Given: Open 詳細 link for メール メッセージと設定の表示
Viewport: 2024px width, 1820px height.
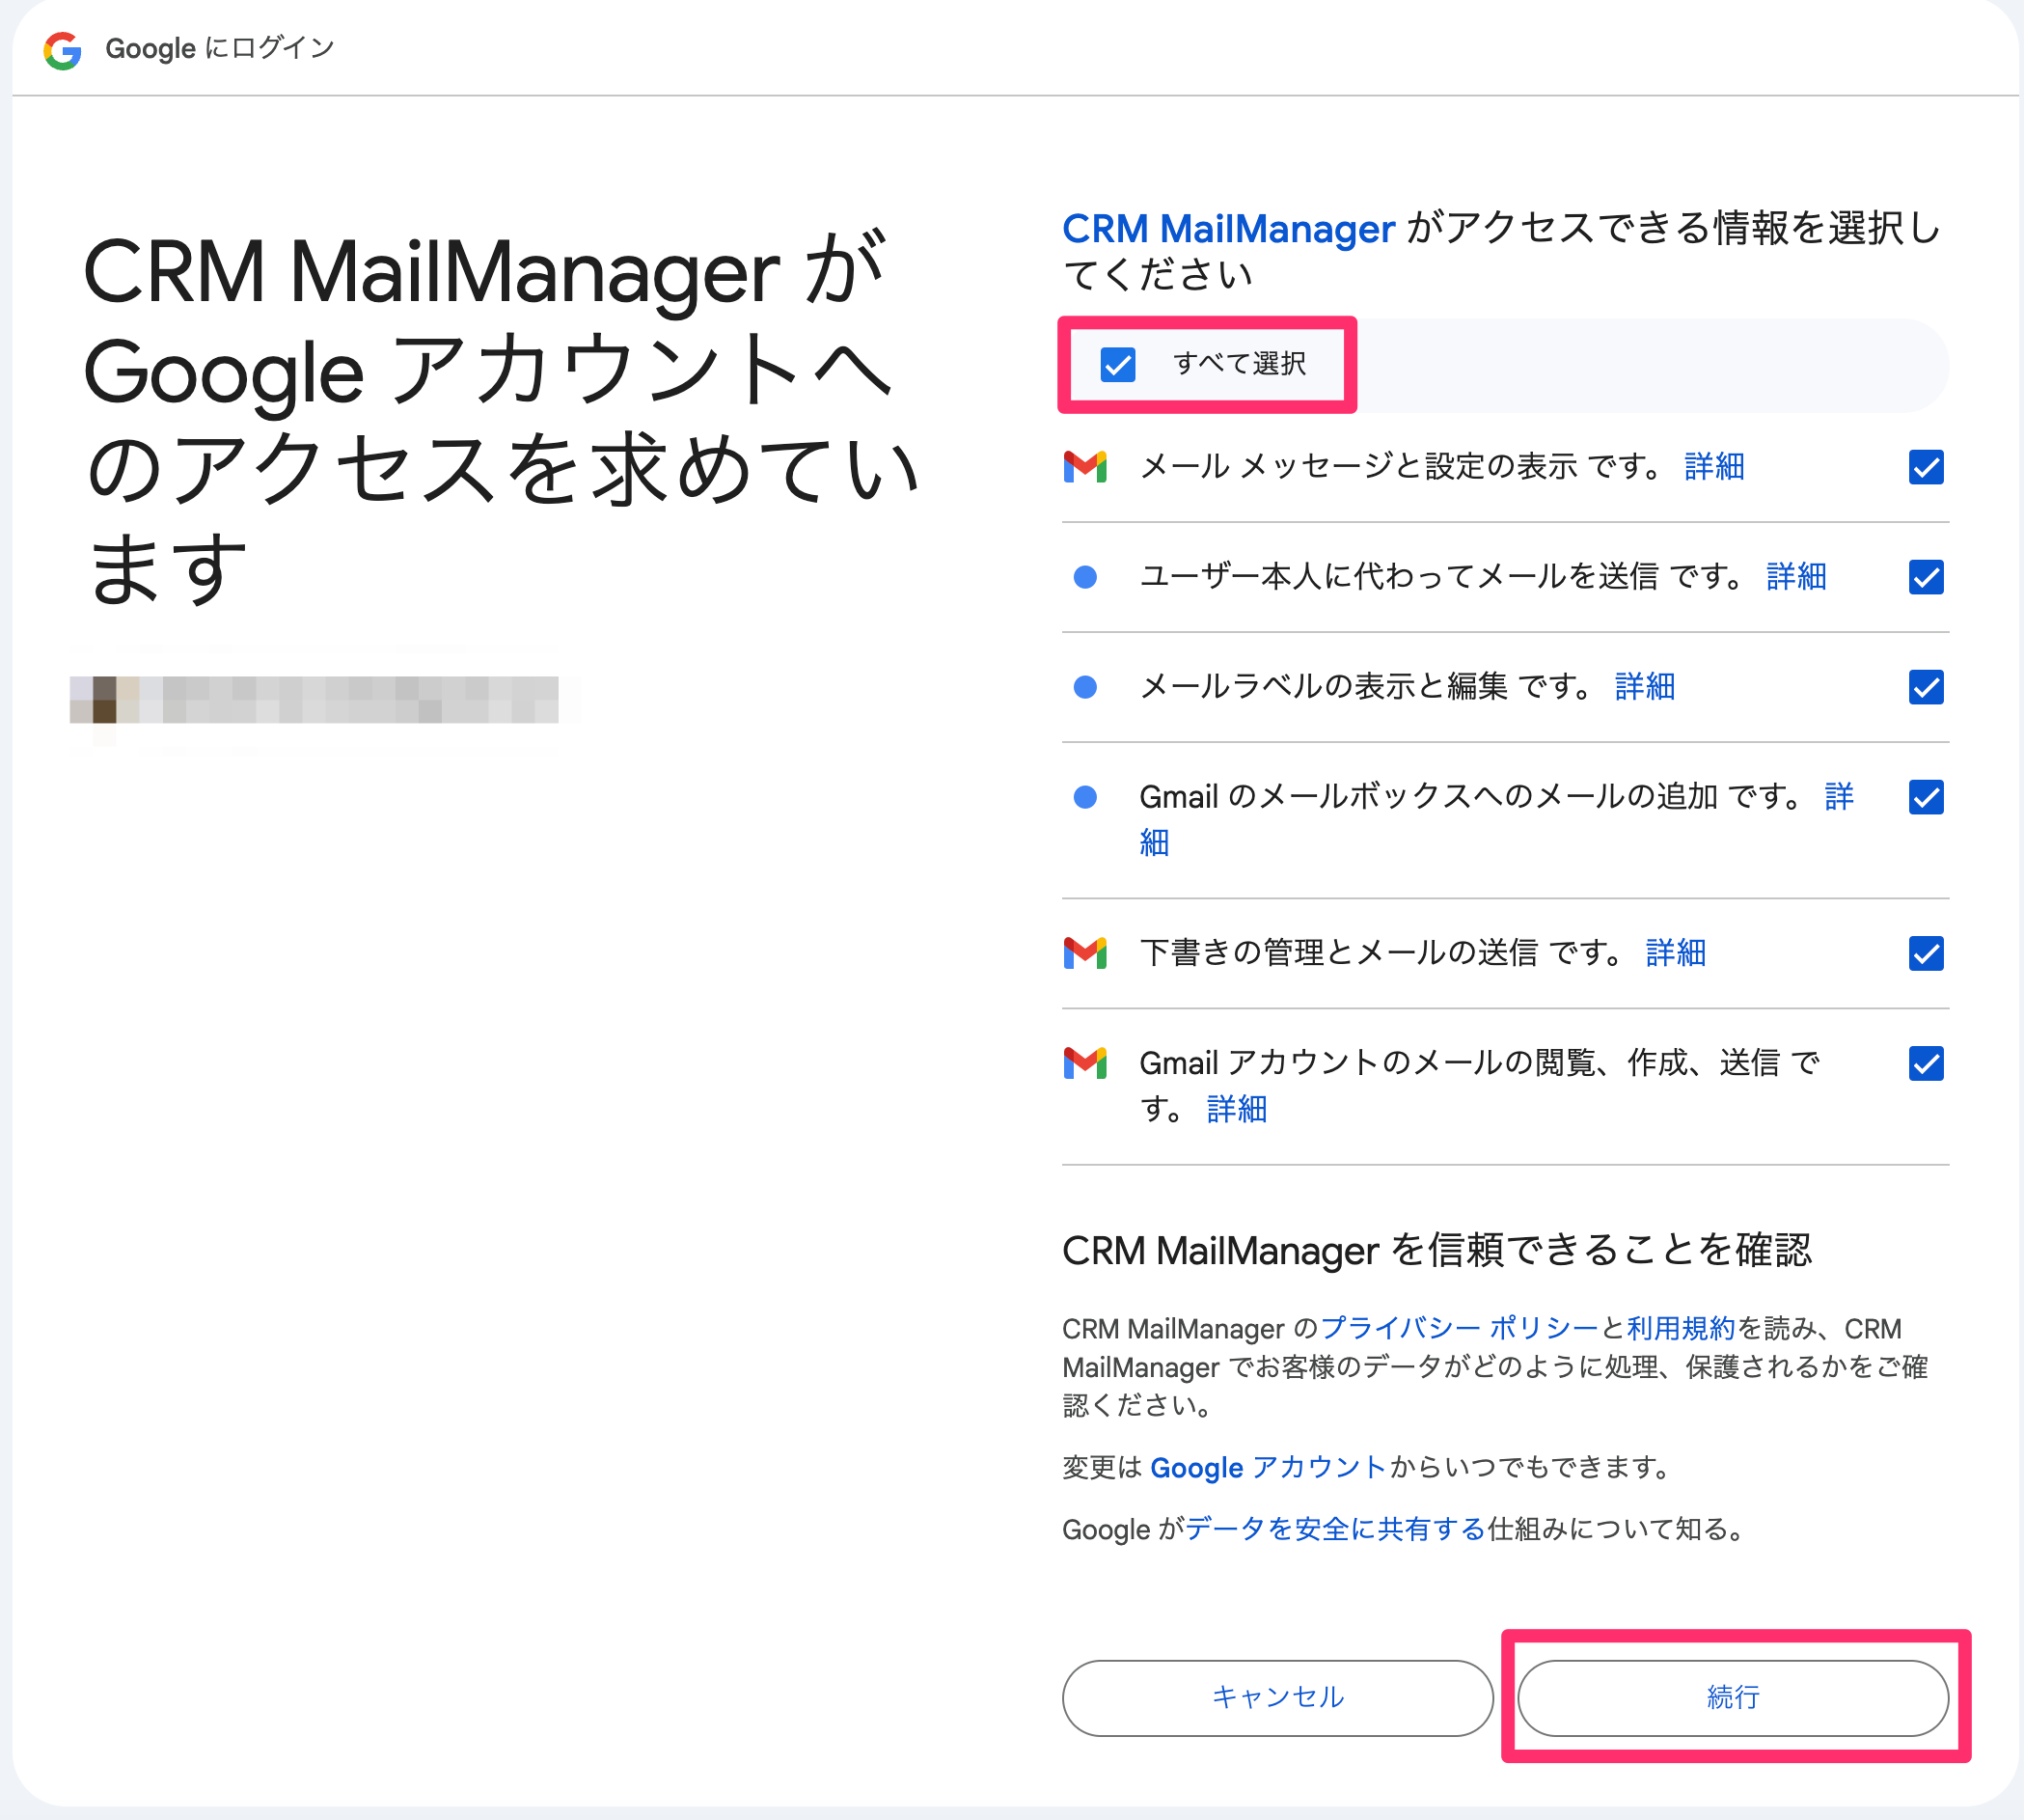Looking at the screenshot, I should [x=1714, y=467].
